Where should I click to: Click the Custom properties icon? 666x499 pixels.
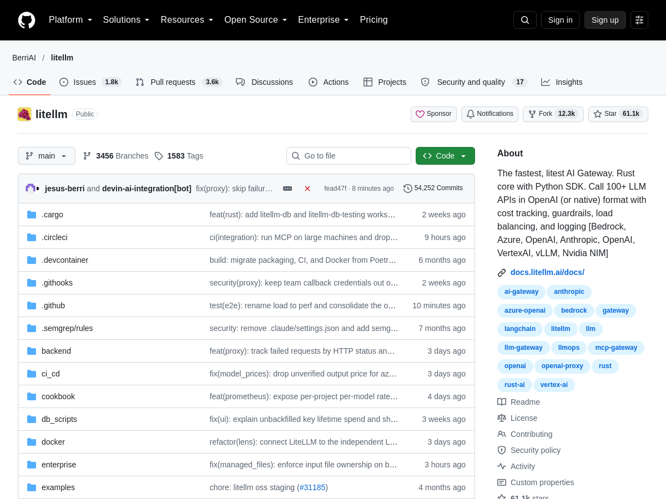(502, 482)
